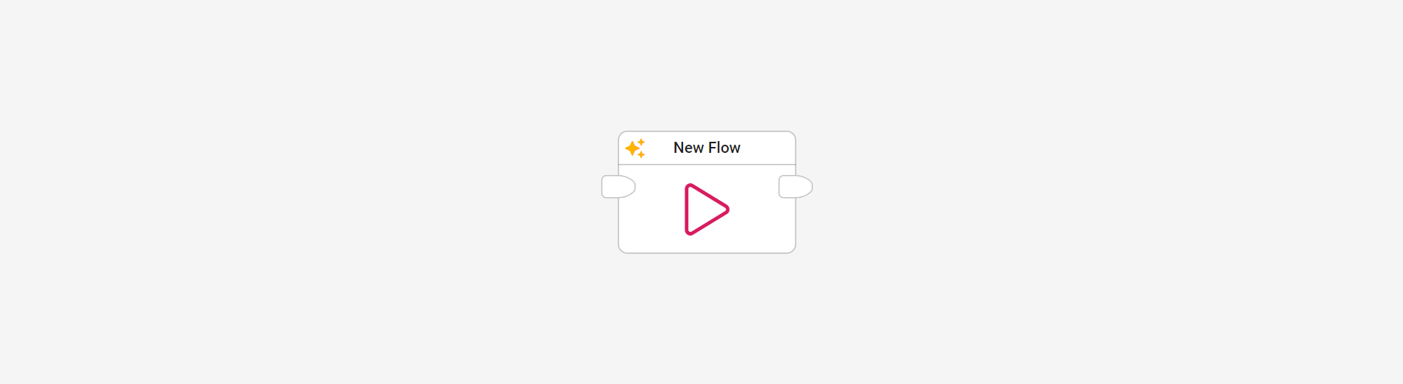Pick the input port on New Flow
Screen dimensions: 1403x384
point(618,187)
